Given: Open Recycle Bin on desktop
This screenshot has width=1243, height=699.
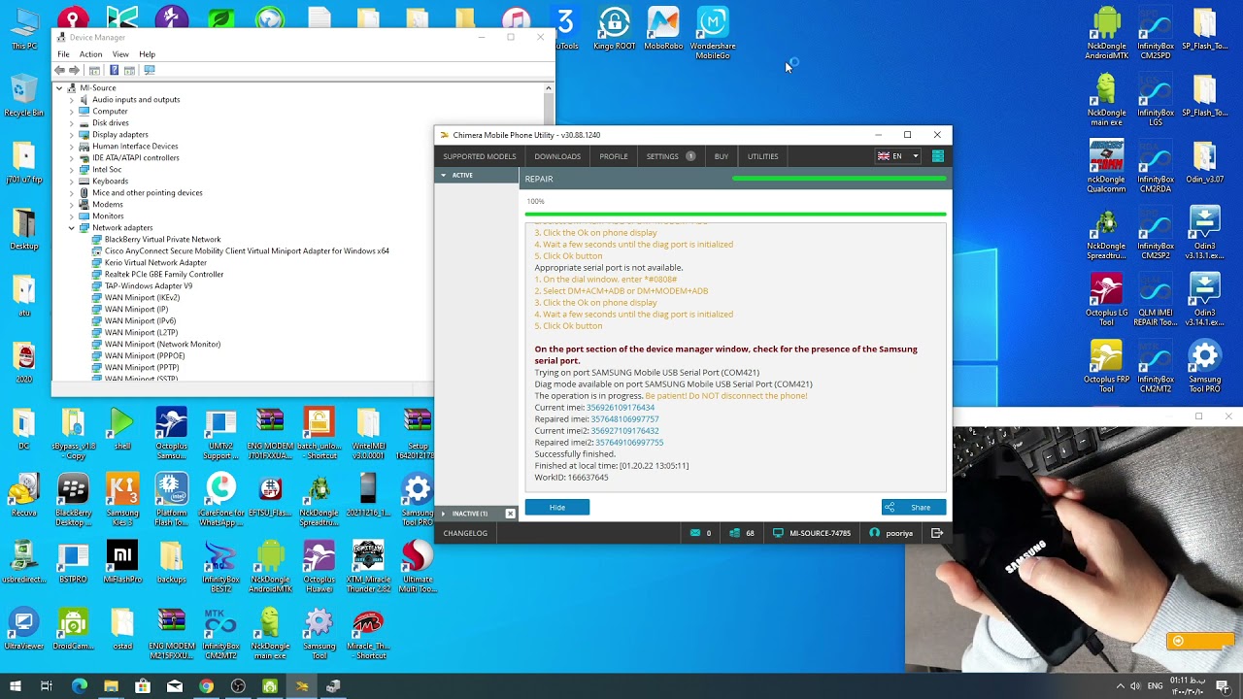Looking at the screenshot, I should (x=24, y=95).
